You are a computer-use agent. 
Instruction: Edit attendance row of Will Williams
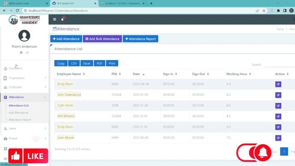(278, 116)
